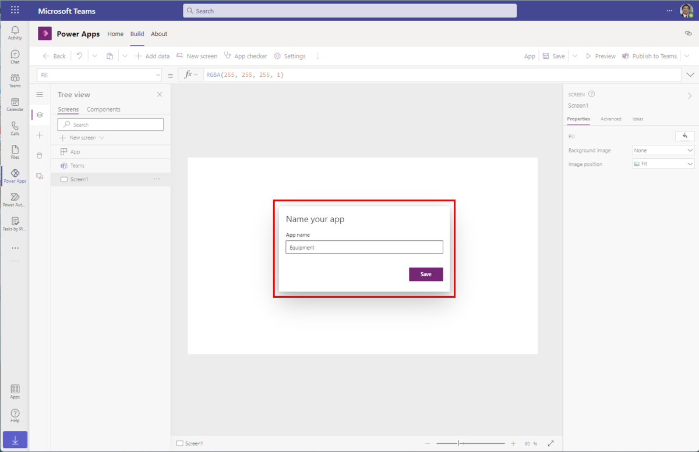Open the About tab
Viewport: 699px width, 452px height.
point(159,34)
